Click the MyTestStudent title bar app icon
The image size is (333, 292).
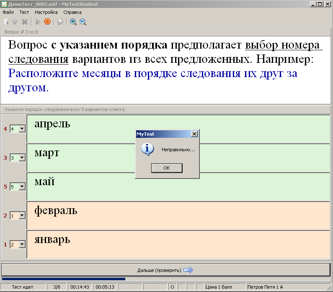point(4,4)
